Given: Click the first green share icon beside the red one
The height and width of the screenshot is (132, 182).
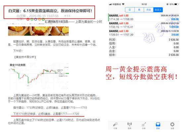Looking at the screenshot, I should pos(32,20).
